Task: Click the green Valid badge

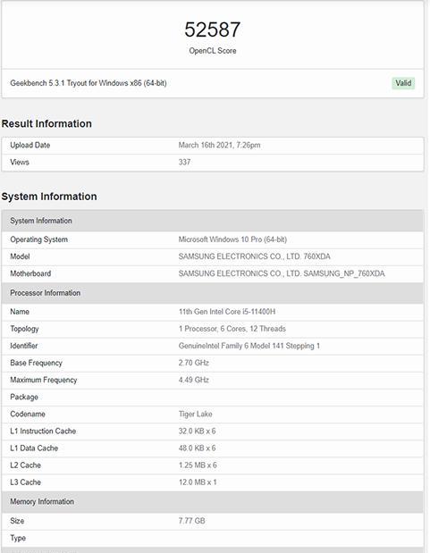Action: pyautogui.click(x=403, y=83)
